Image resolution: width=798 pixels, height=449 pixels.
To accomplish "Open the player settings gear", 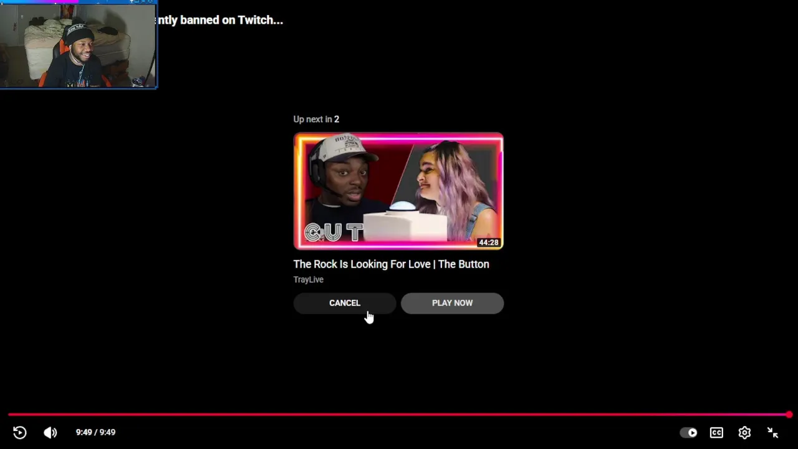I will coord(744,433).
